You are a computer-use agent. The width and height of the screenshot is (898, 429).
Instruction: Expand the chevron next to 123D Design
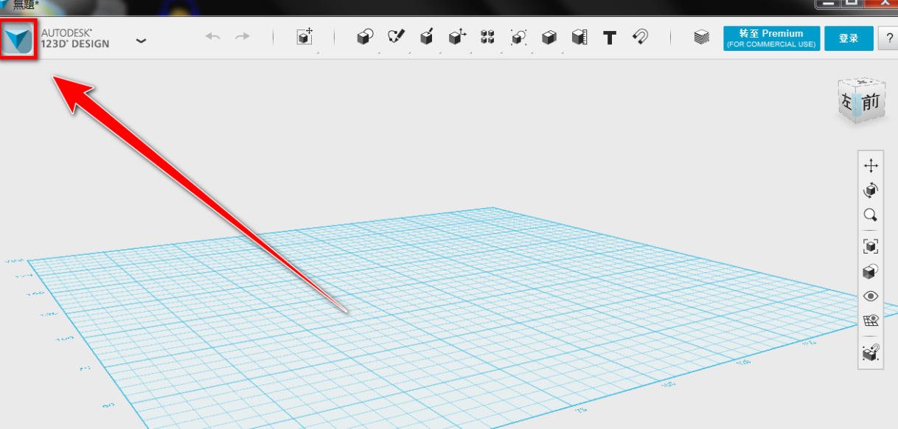click(x=141, y=41)
